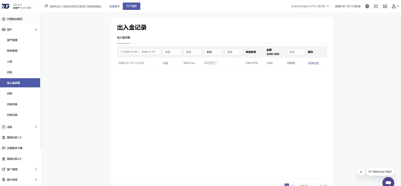Click the 'Hi. Need any help?' message
This screenshot has height=186, width=401.
coord(380,171)
